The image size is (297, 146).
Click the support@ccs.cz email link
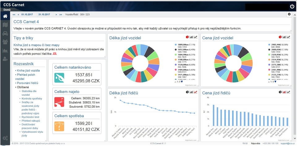287,144
